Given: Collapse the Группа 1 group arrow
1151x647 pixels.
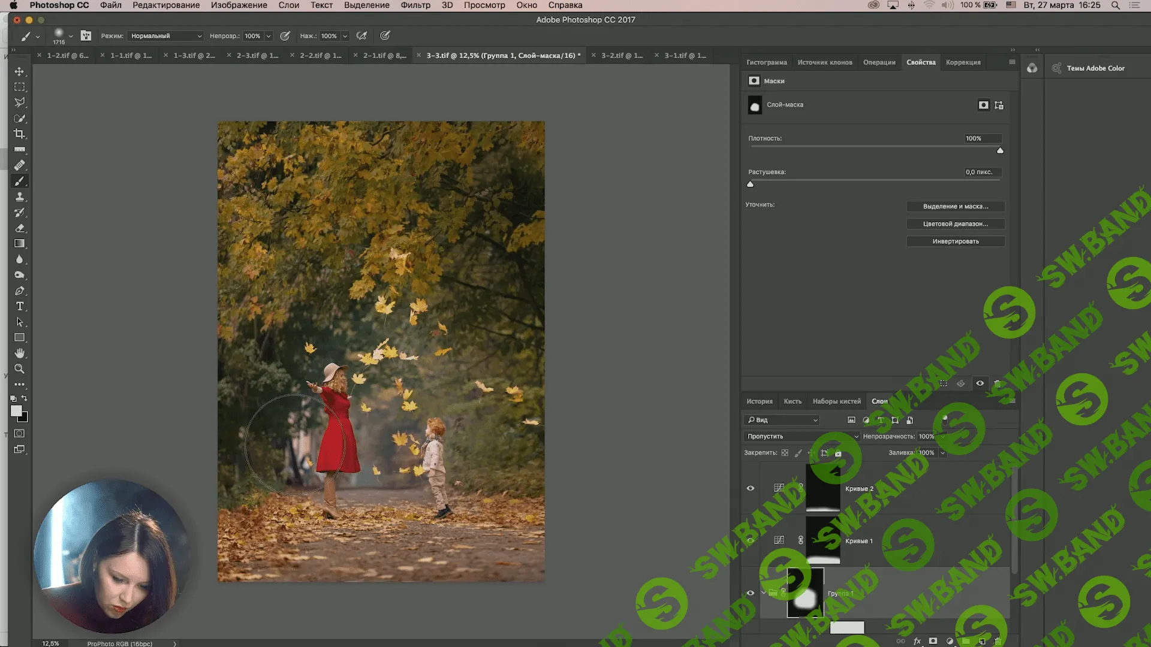Looking at the screenshot, I should point(763,593).
